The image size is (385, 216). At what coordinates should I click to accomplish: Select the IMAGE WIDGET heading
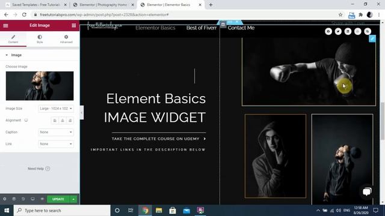click(x=155, y=118)
